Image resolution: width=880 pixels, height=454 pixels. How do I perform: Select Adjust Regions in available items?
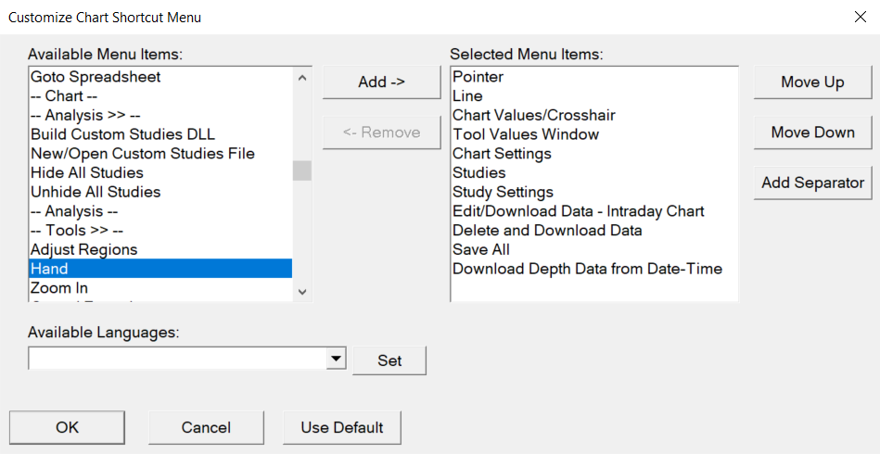point(83,249)
